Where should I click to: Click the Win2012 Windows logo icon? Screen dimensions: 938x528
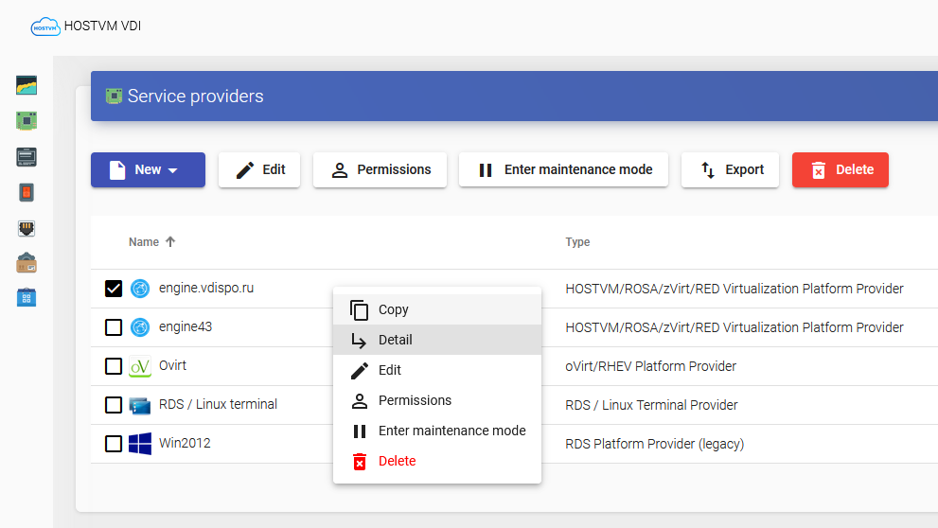click(140, 444)
